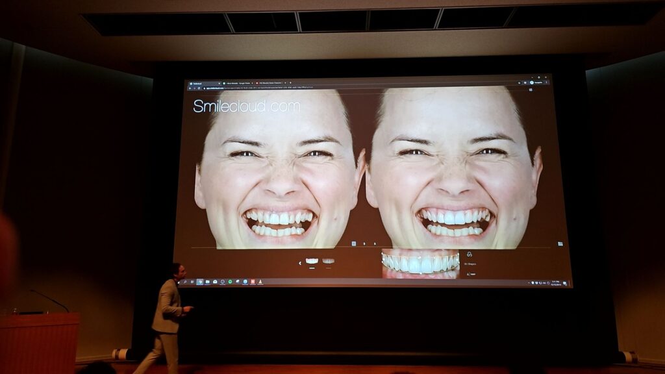Click the left arrow beside teeth thumbnails
The height and width of the screenshot is (374, 665).
[299, 263]
